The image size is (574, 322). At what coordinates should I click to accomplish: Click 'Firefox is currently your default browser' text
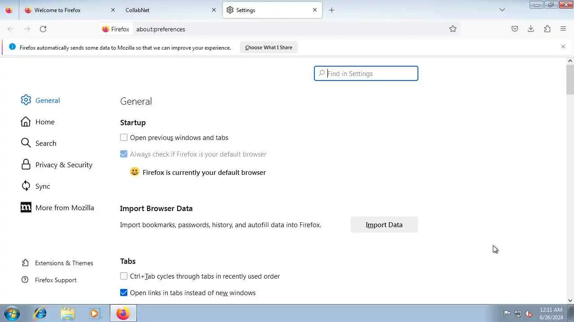pyautogui.click(x=204, y=173)
